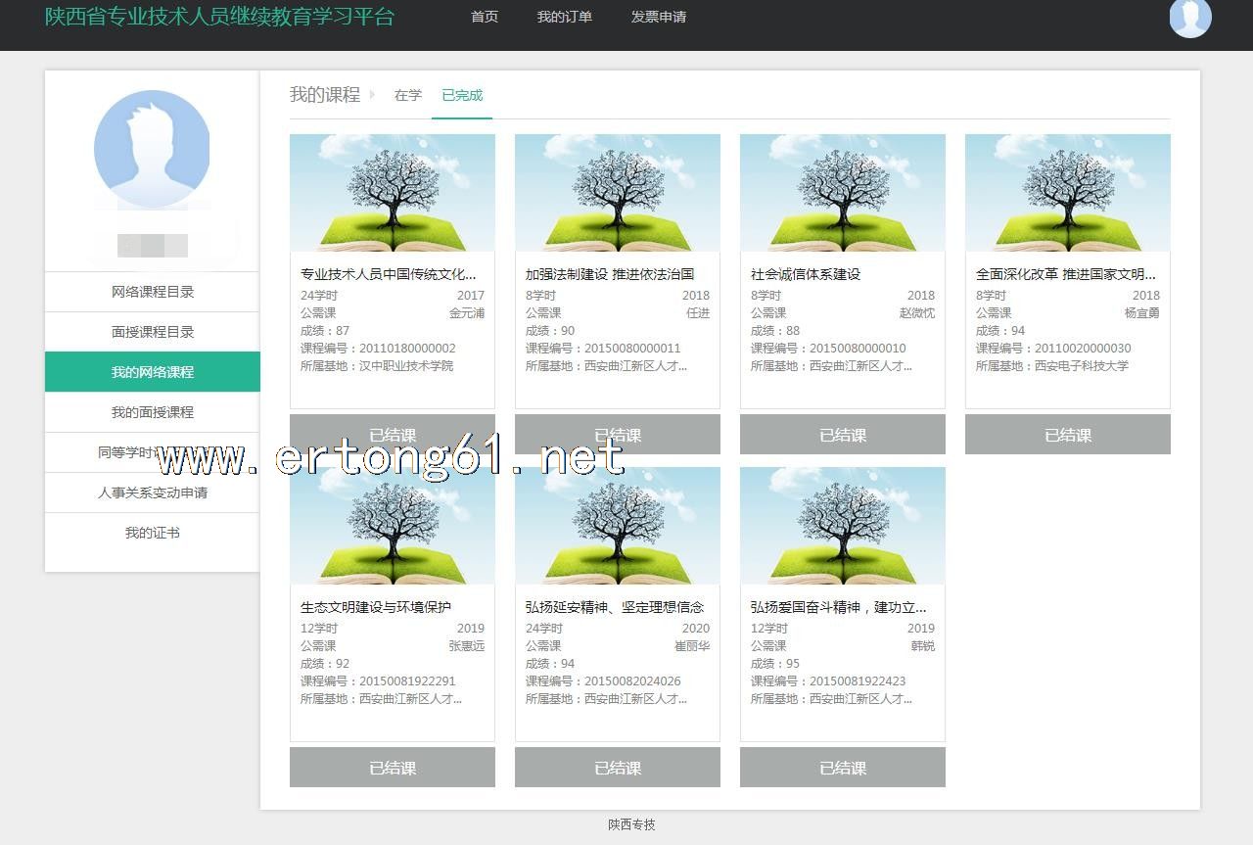Open 我的订单 in the top navigation
Screen dimensions: 1253x845
coord(564,17)
